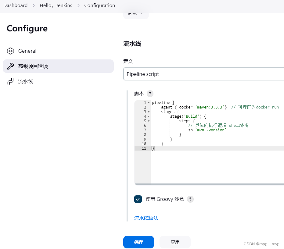Click 'pipeline' keyword on line 1
This screenshot has height=249, width=284.
click(161, 103)
